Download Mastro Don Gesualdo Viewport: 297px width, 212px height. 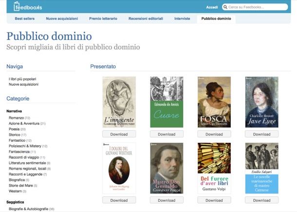pyautogui.click(x=167, y=200)
